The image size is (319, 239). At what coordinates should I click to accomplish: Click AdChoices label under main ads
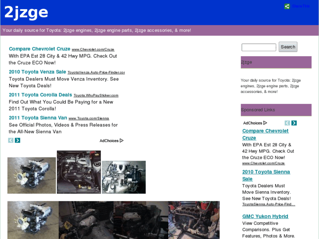[x=111, y=141]
